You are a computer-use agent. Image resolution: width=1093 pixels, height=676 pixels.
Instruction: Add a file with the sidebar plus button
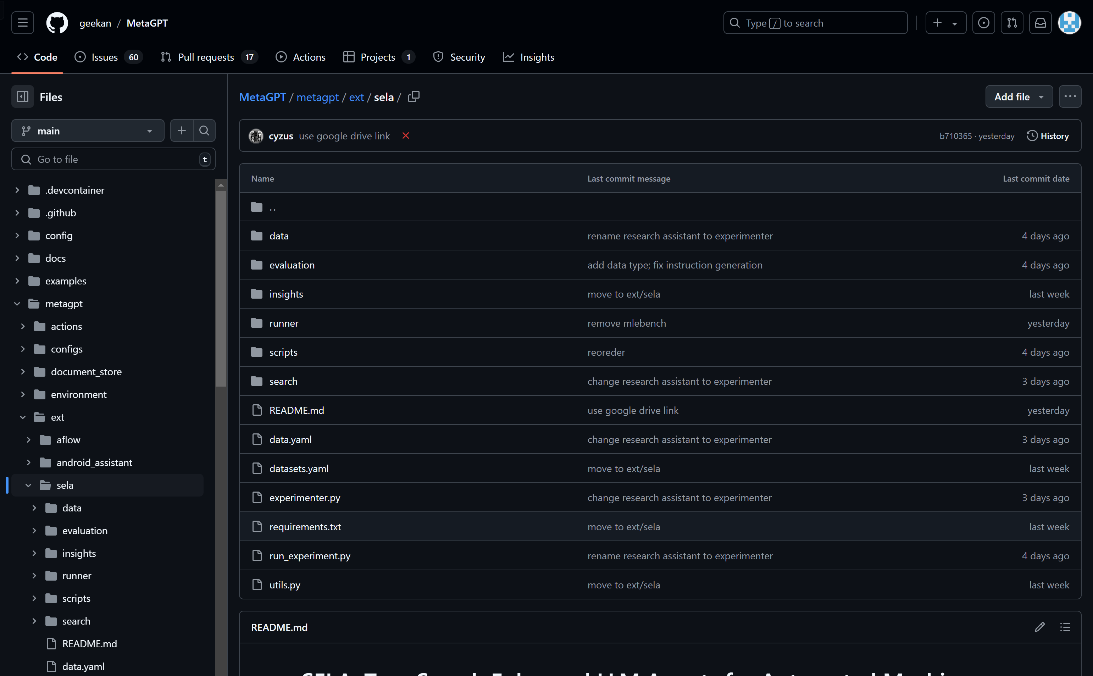point(182,131)
